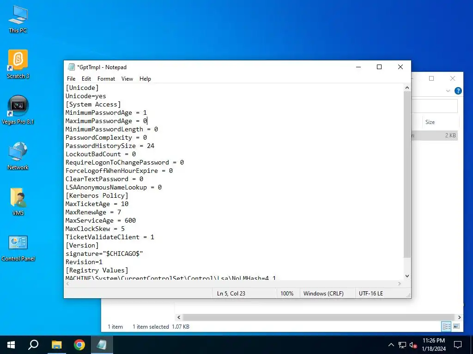Click the 'ClearTextPassword = 0' line
This screenshot has width=473, height=354.
coord(104,179)
